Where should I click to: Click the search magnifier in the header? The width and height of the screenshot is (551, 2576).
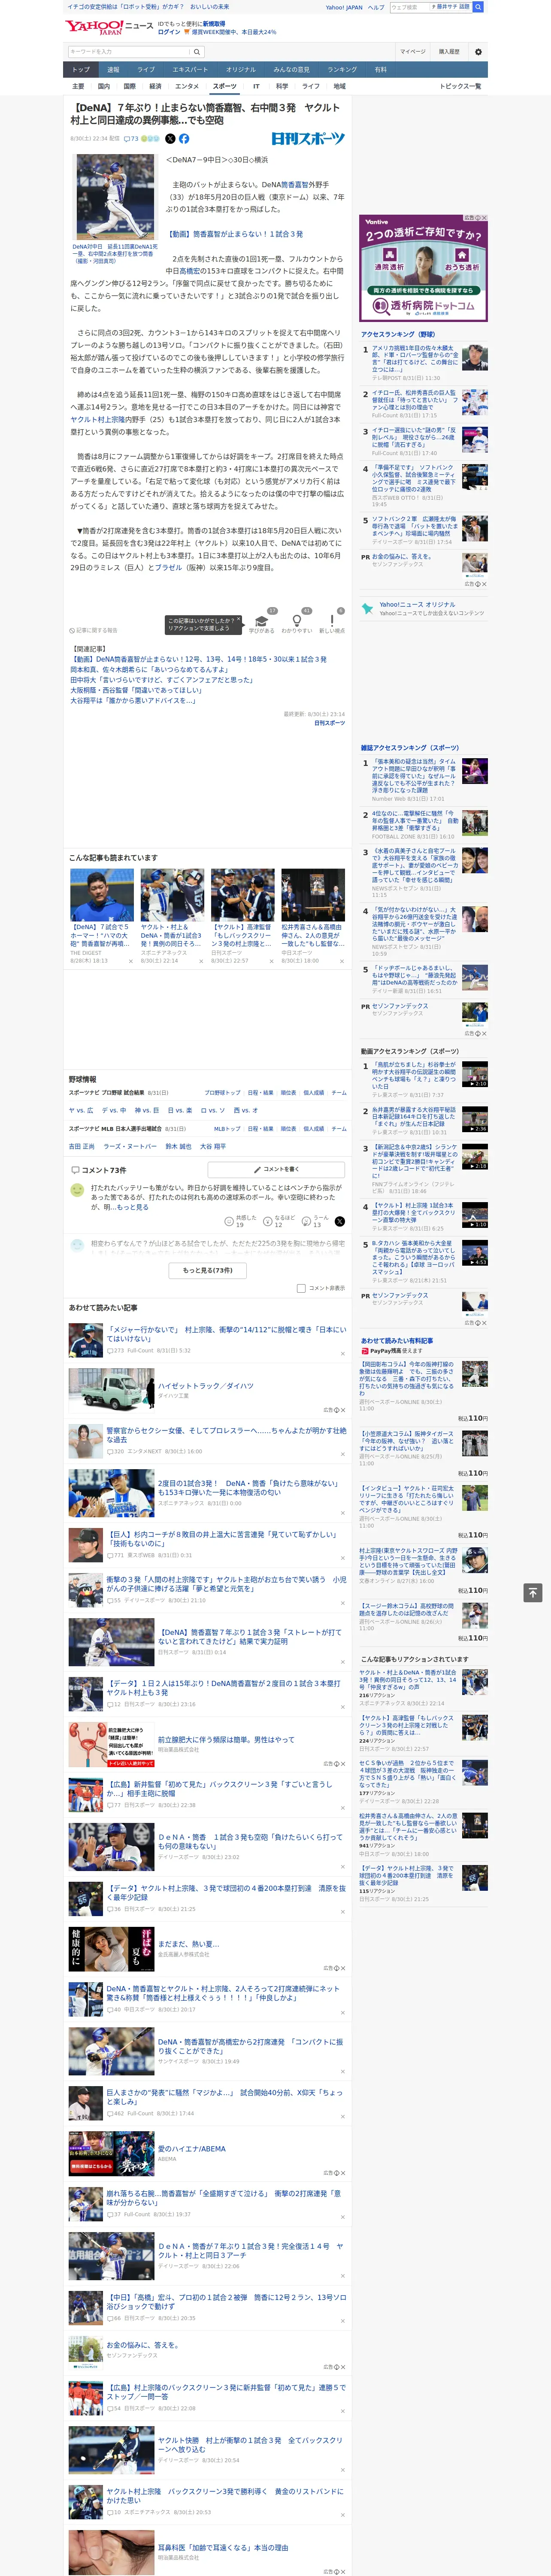[x=478, y=7]
